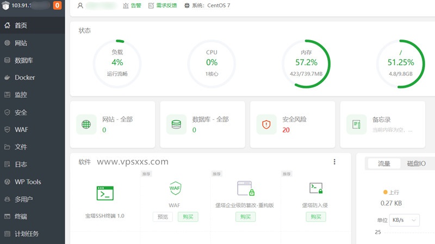Screen dimensions: 435x244
Task: Click the Docker whale icon in sidebar
Action: [8, 78]
